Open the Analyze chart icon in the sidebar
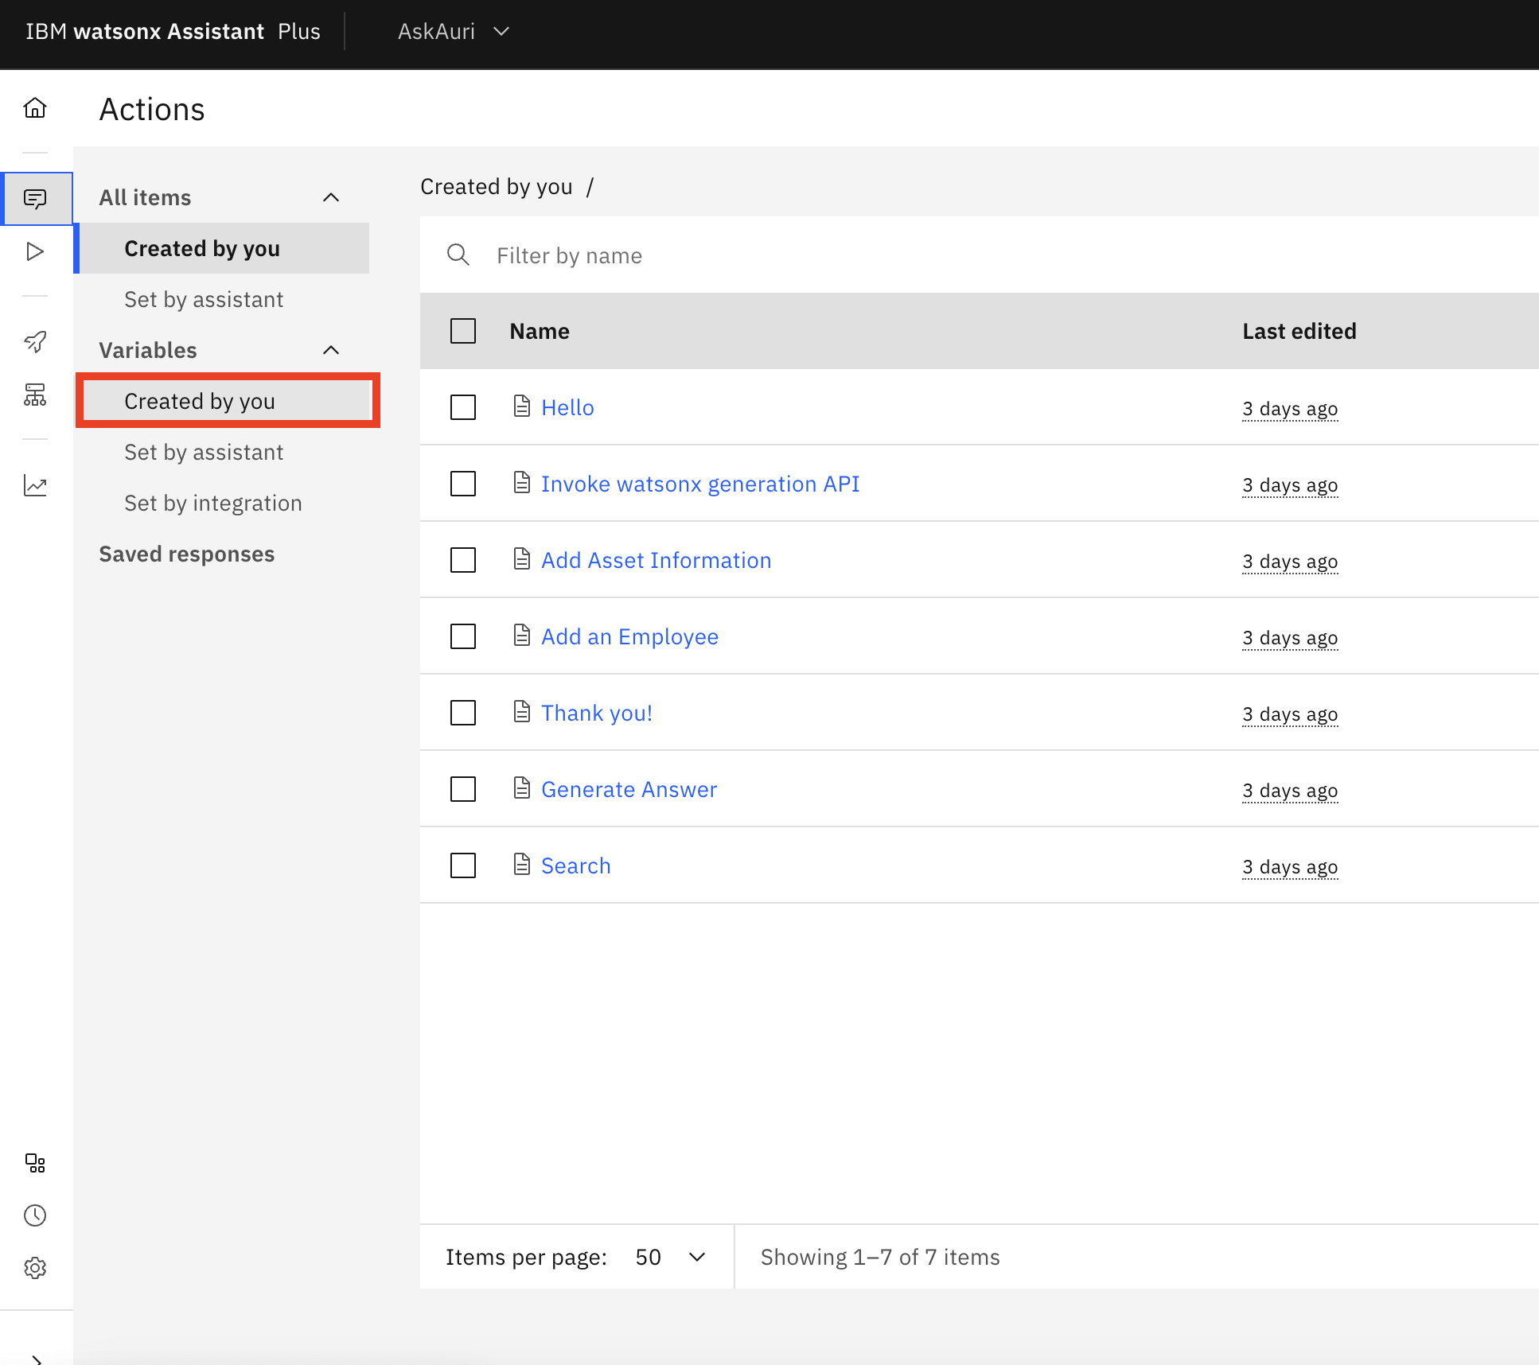Viewport: 1539px width, 1365px height. [x=35, y=485]
